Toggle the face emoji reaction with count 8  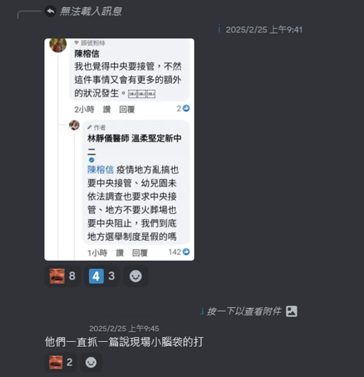[x=63, y=276]
